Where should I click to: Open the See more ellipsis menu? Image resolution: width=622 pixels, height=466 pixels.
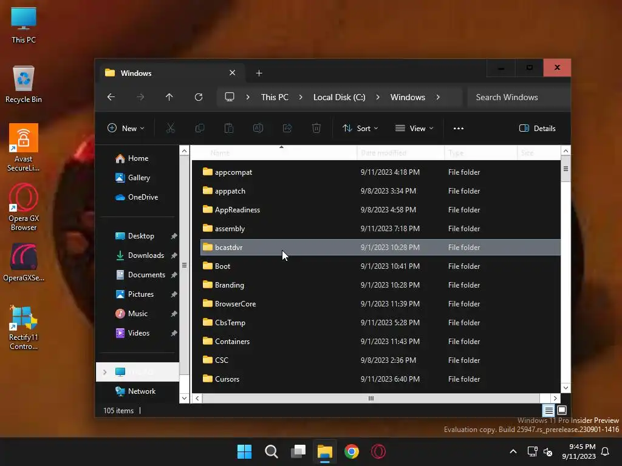point(459,129)
